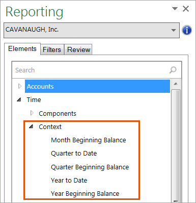Click the blue information icon

[187, 30]
